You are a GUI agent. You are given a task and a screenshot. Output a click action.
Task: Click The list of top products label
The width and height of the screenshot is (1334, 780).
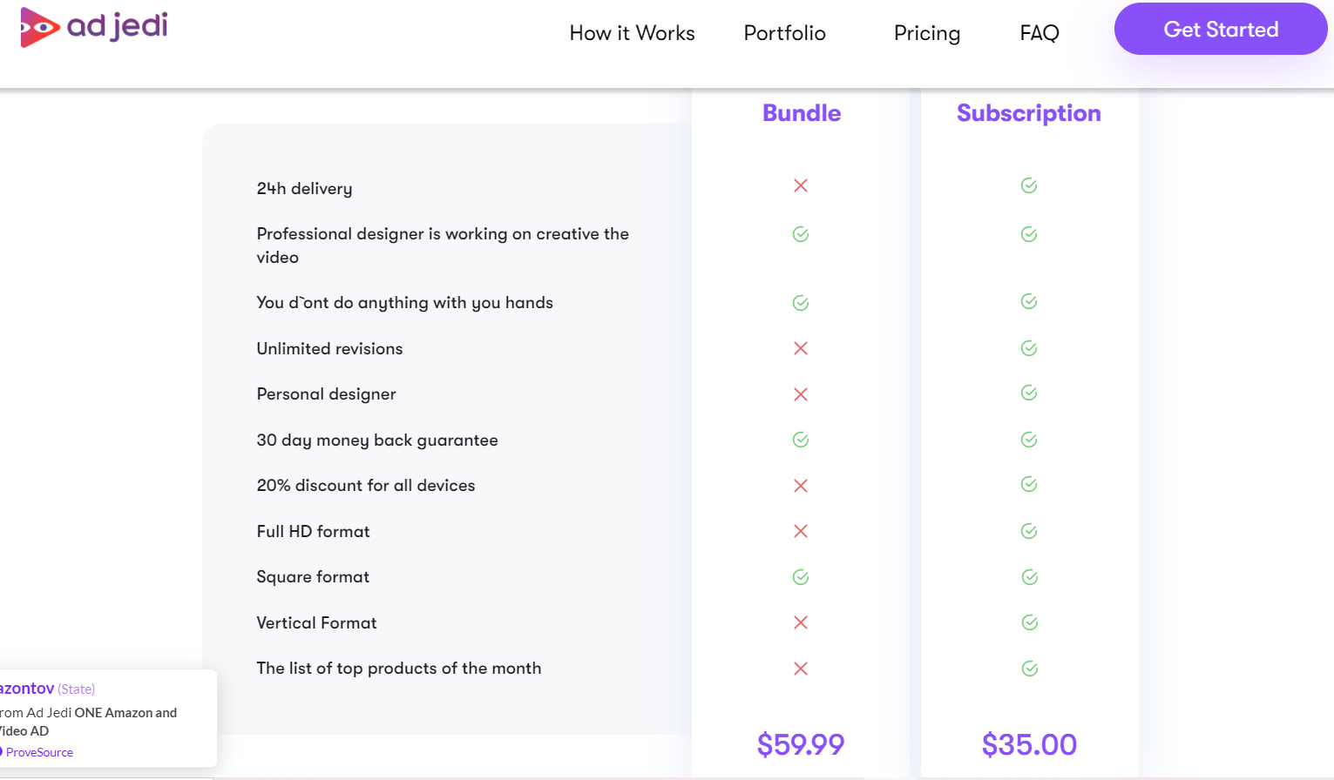(x=399, y=668)
